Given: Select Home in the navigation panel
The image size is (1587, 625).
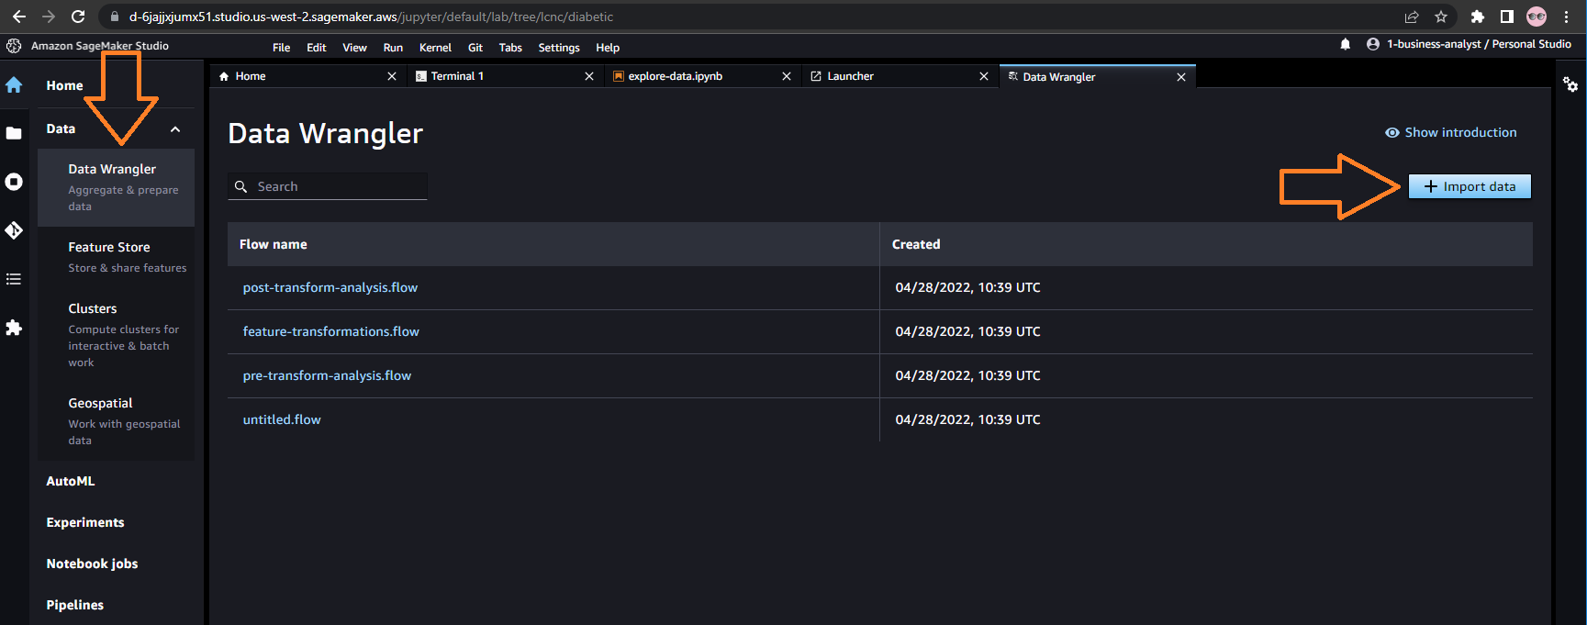Looking at the screenshot, I should (x=64, y=85).
